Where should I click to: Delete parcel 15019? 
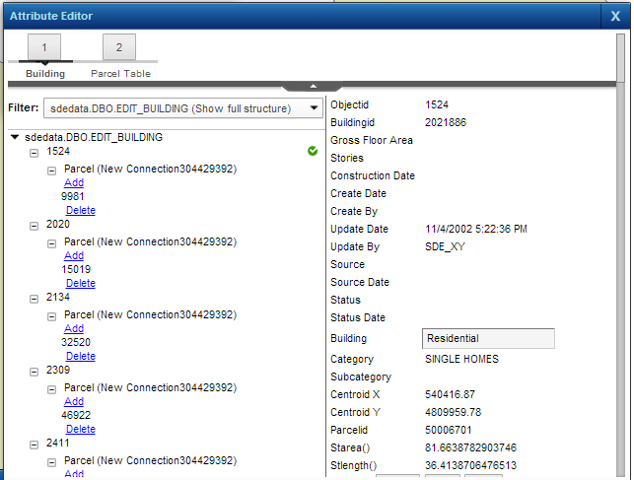(x=80, y=283)
